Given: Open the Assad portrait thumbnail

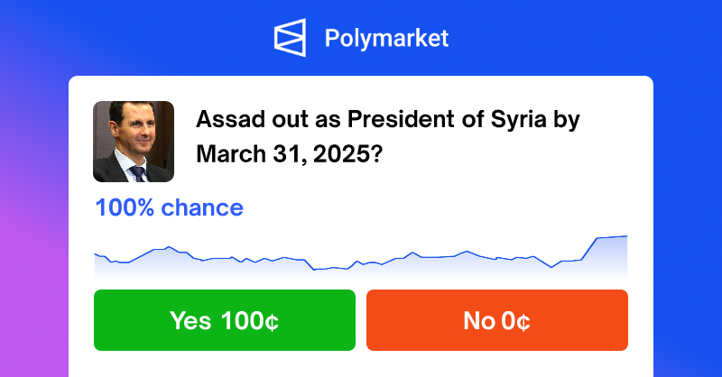Looking at the screenshot, I should click(x=134, y=142).
